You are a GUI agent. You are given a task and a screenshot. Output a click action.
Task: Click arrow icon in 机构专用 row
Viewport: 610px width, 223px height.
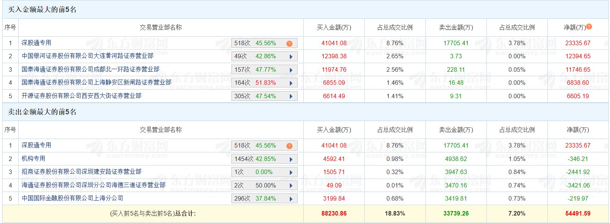point(291,159)
